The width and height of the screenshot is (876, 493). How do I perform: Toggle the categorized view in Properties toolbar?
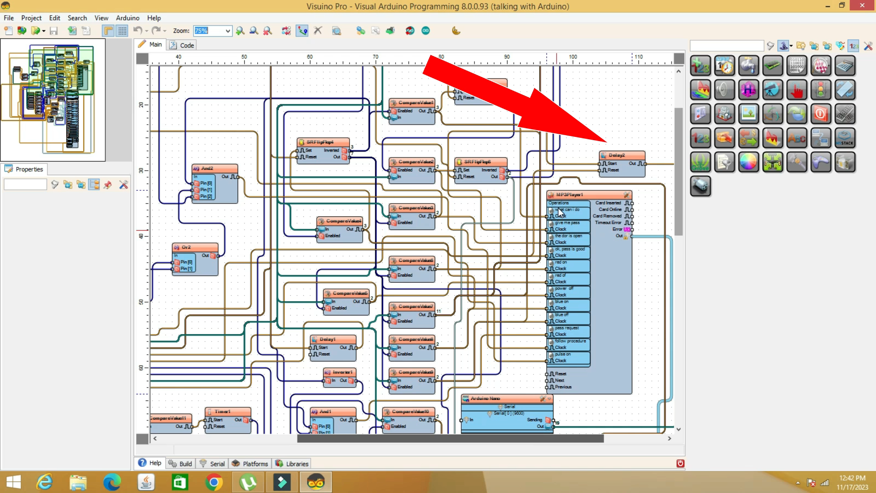tap(94, 184)
